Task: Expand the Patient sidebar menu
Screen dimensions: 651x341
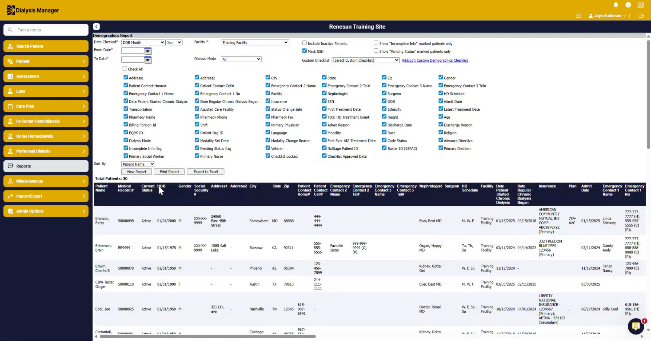Action: coord(46,61)
